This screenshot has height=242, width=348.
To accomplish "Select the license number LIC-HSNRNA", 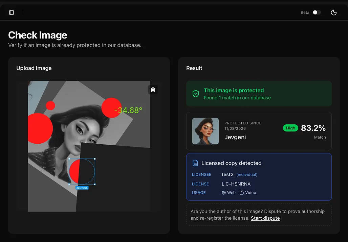I will point(236,184).
